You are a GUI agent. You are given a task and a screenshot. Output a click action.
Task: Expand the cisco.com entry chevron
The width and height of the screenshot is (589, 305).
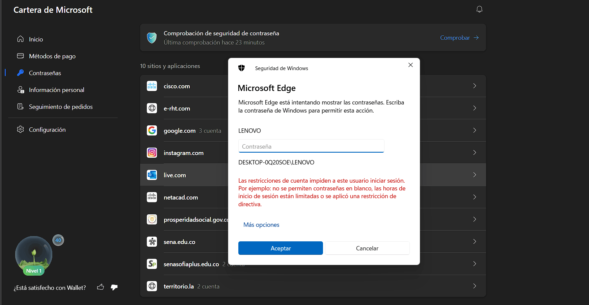[x=475, y=86]
